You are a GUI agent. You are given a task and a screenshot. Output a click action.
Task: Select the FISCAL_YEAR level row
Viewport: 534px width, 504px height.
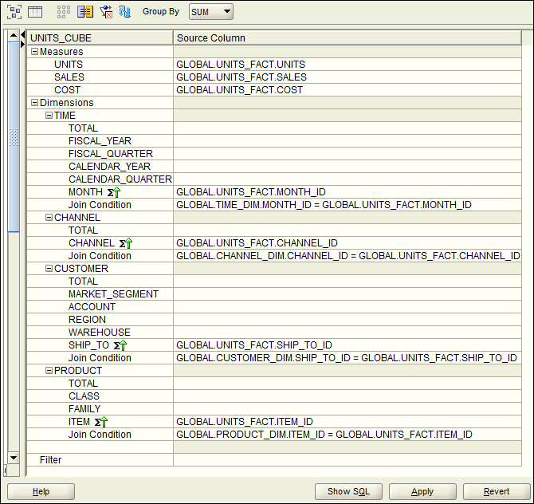pos(100,141)
